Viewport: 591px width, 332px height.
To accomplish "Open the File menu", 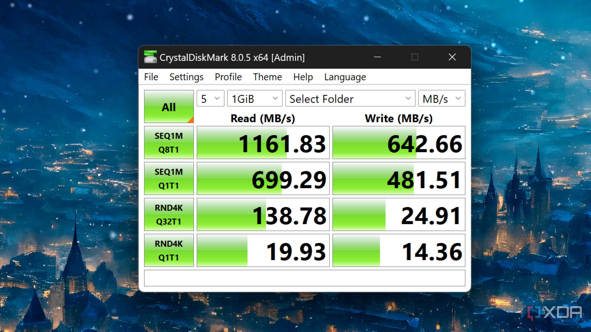I will [x=151, y=77].
